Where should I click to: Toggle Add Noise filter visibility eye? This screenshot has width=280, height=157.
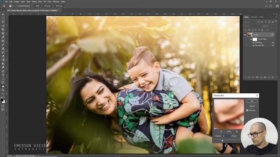[x=253, y=43]
